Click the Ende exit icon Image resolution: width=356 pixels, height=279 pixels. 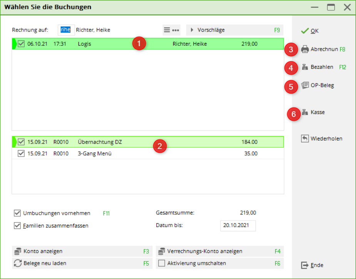tap(305, 265)
